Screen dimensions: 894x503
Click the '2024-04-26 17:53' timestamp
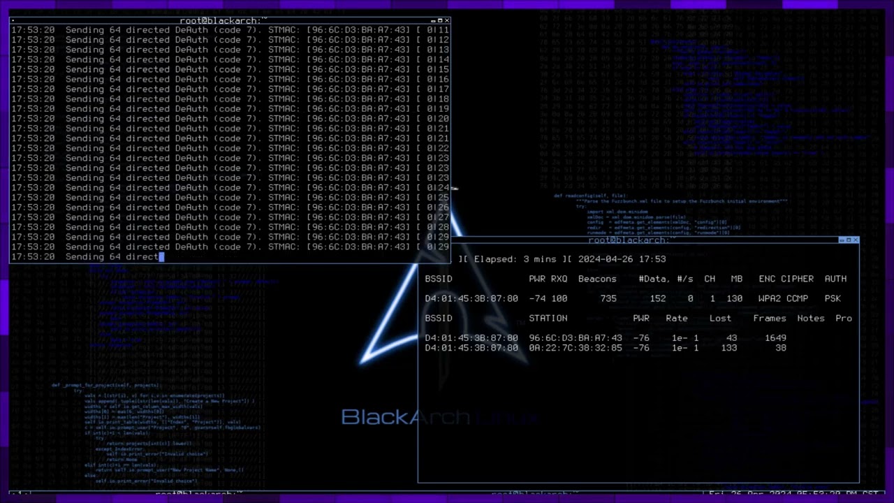(x=622, y=258)
